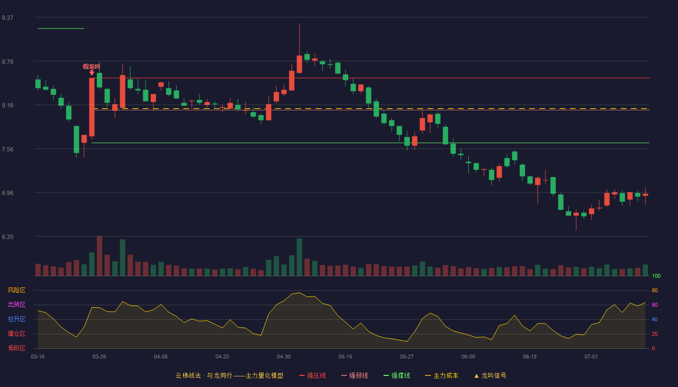Click the tallest red volume bar
This screenshot has height=387, width=678.
(99, 256)
